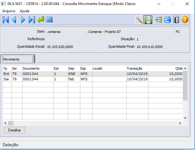Click the horizontal scrollbar left arrow
195x150 pixels.
click(5, 123)
